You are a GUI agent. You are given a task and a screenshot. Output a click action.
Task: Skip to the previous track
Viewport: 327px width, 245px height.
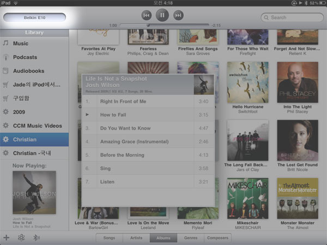(x=147, y=15)
